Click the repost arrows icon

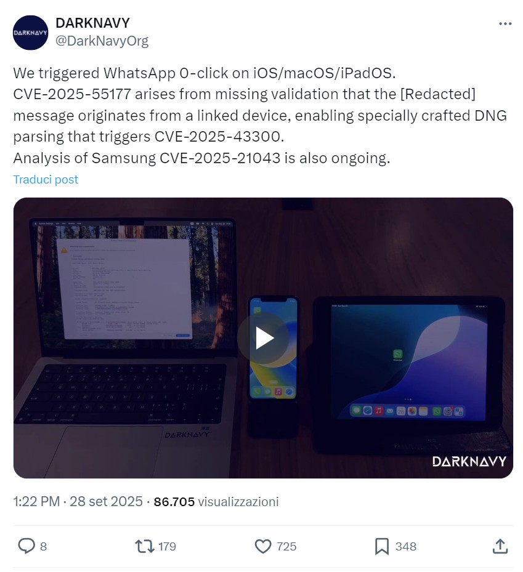(x=145, y=546)
